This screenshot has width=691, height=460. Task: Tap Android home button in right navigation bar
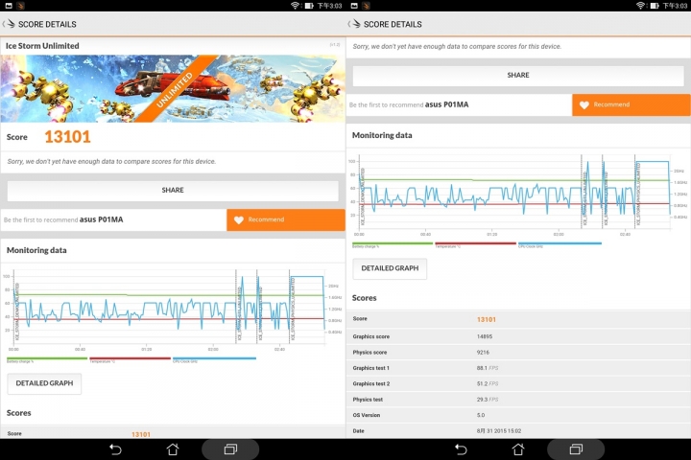(x=518, y=449)
